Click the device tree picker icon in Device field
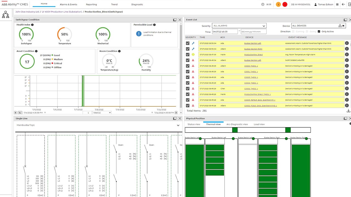 point(340,26)
